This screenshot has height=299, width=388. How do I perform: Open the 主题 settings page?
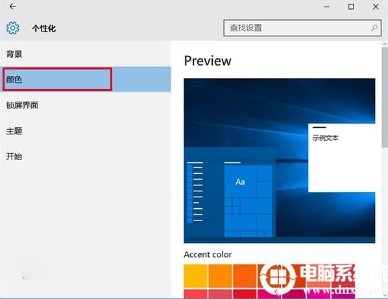[x=86, y=131]
